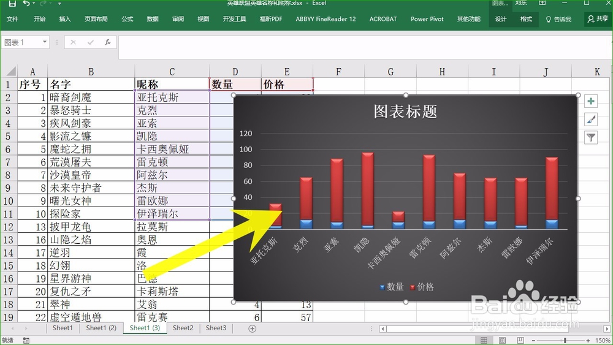Expand the Name Box dropdown arrow
Viewport: 613px width, 345px height.
coord(45,42)
